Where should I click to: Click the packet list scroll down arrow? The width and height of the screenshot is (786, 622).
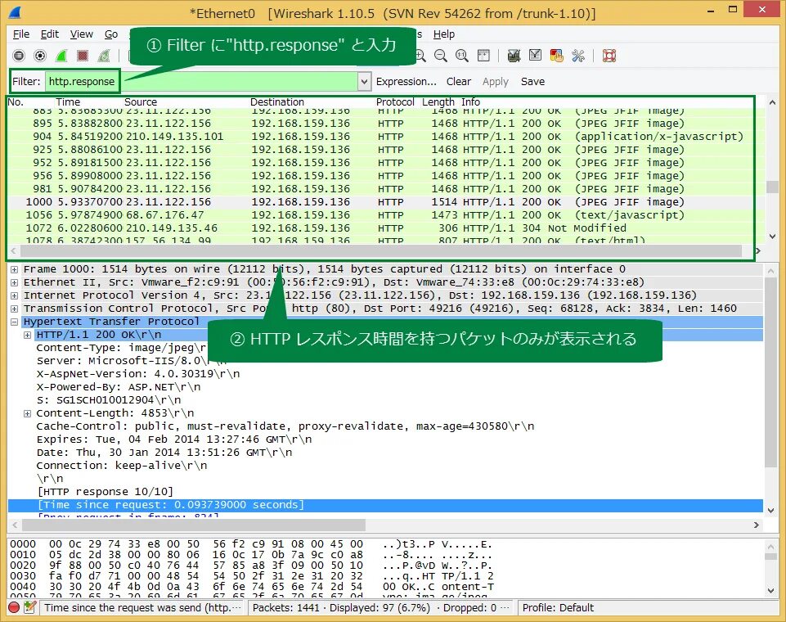[772, 236]
